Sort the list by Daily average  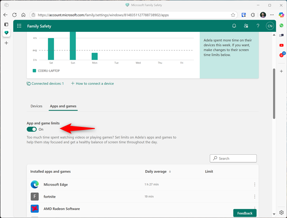pyautogui.click(x=158, y=172)
